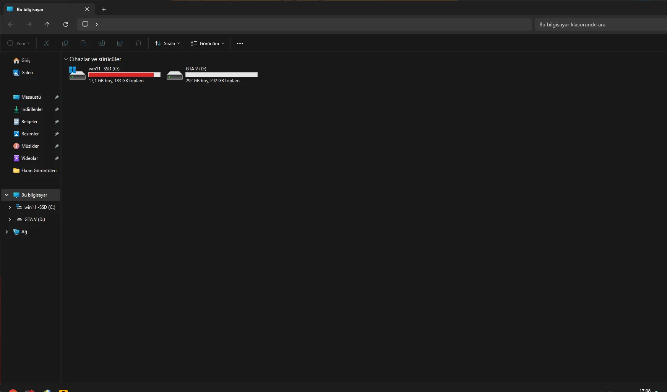Add a new tab with plus button

pyautogui.click(x=104, y=10)
